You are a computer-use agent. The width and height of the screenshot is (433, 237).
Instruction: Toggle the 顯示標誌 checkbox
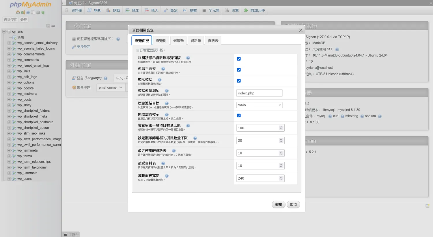point(239,81)
